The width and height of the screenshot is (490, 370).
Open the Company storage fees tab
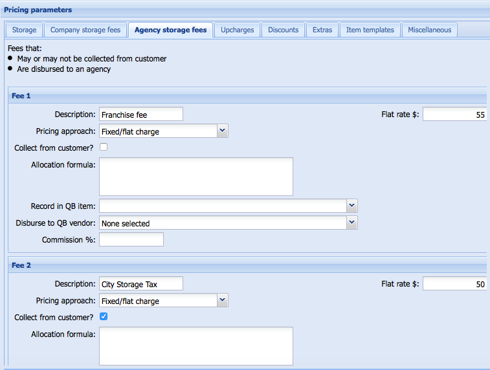(85, 30)
